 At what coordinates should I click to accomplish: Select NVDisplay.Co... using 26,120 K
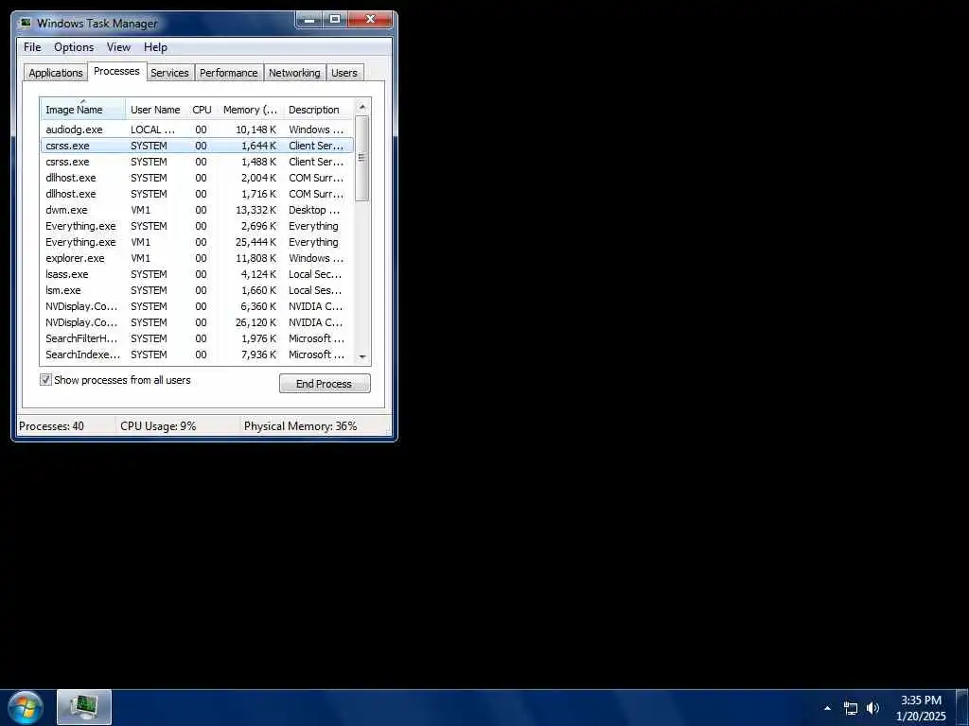tap(197, 322)
